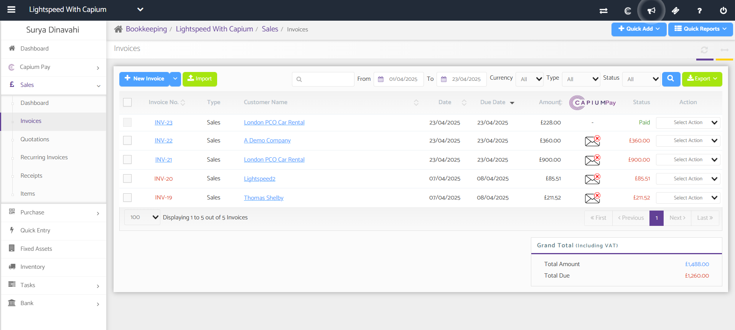The width and height of the screenshot is (735, 330).
Task: Click the sidebar Dashboard home icon
Action: [x=12, y=48]
